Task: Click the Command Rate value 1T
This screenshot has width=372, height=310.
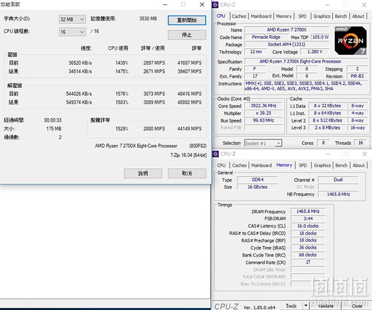Action: [308, 262]
